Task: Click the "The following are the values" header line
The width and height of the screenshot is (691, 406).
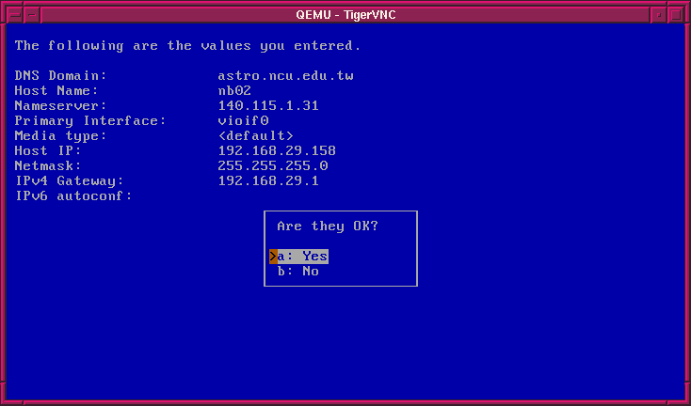Action: (x=187, y=45)
